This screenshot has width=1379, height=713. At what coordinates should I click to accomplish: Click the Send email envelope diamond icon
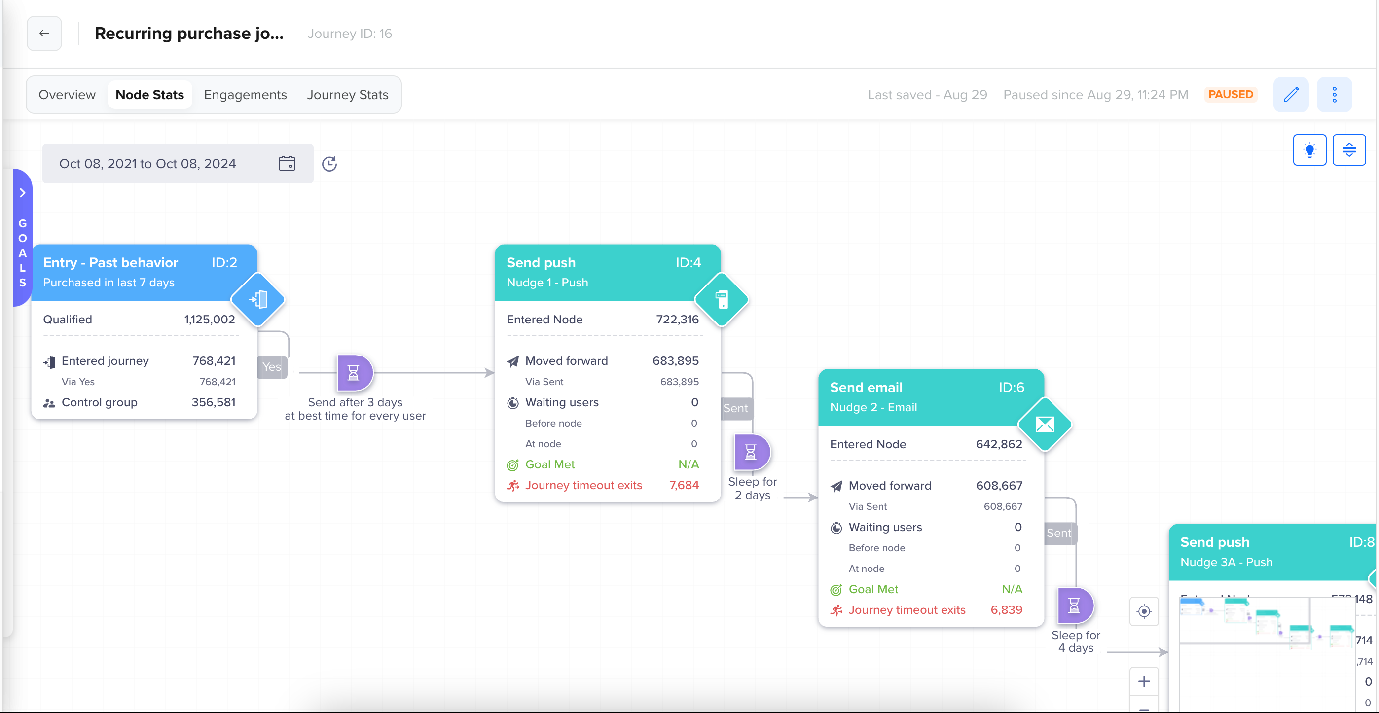1045,424
